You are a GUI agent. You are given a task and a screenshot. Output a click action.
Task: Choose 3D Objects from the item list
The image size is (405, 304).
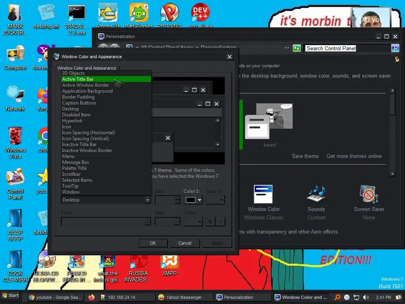click(106, 73)
